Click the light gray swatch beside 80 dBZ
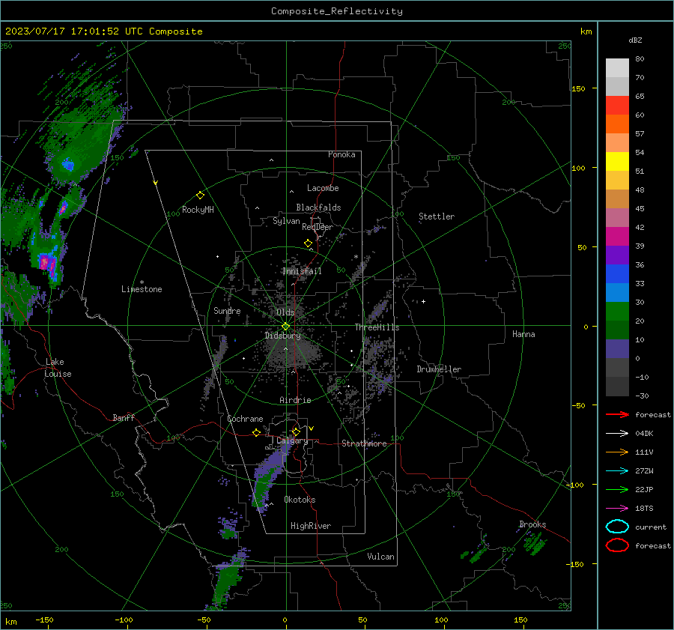 click(617, 67)
